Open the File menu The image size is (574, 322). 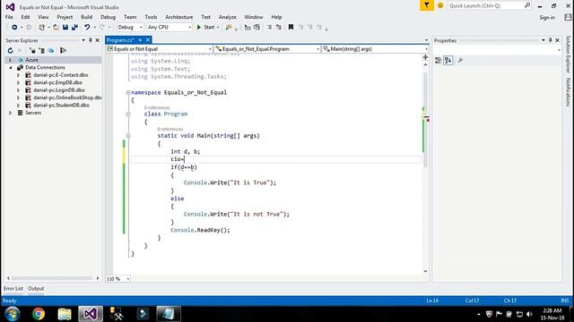pos(9,17)
